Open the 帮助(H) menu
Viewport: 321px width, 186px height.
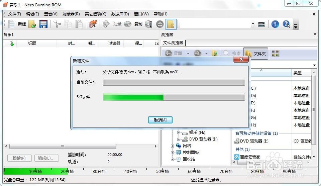(x=160, y=14)
